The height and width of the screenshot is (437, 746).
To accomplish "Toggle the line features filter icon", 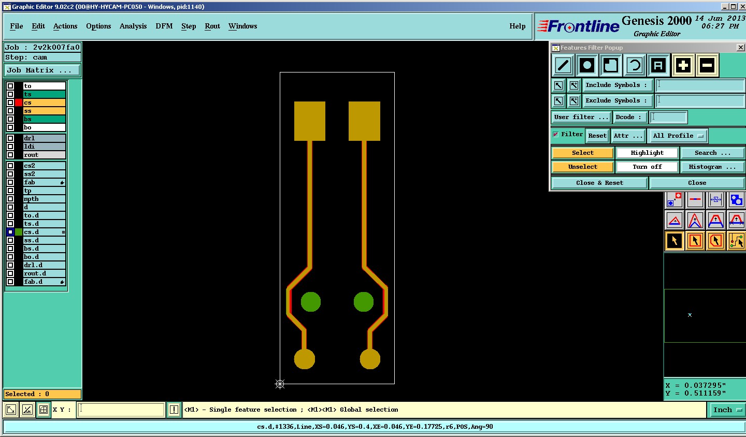I will (x=563, y=65).
